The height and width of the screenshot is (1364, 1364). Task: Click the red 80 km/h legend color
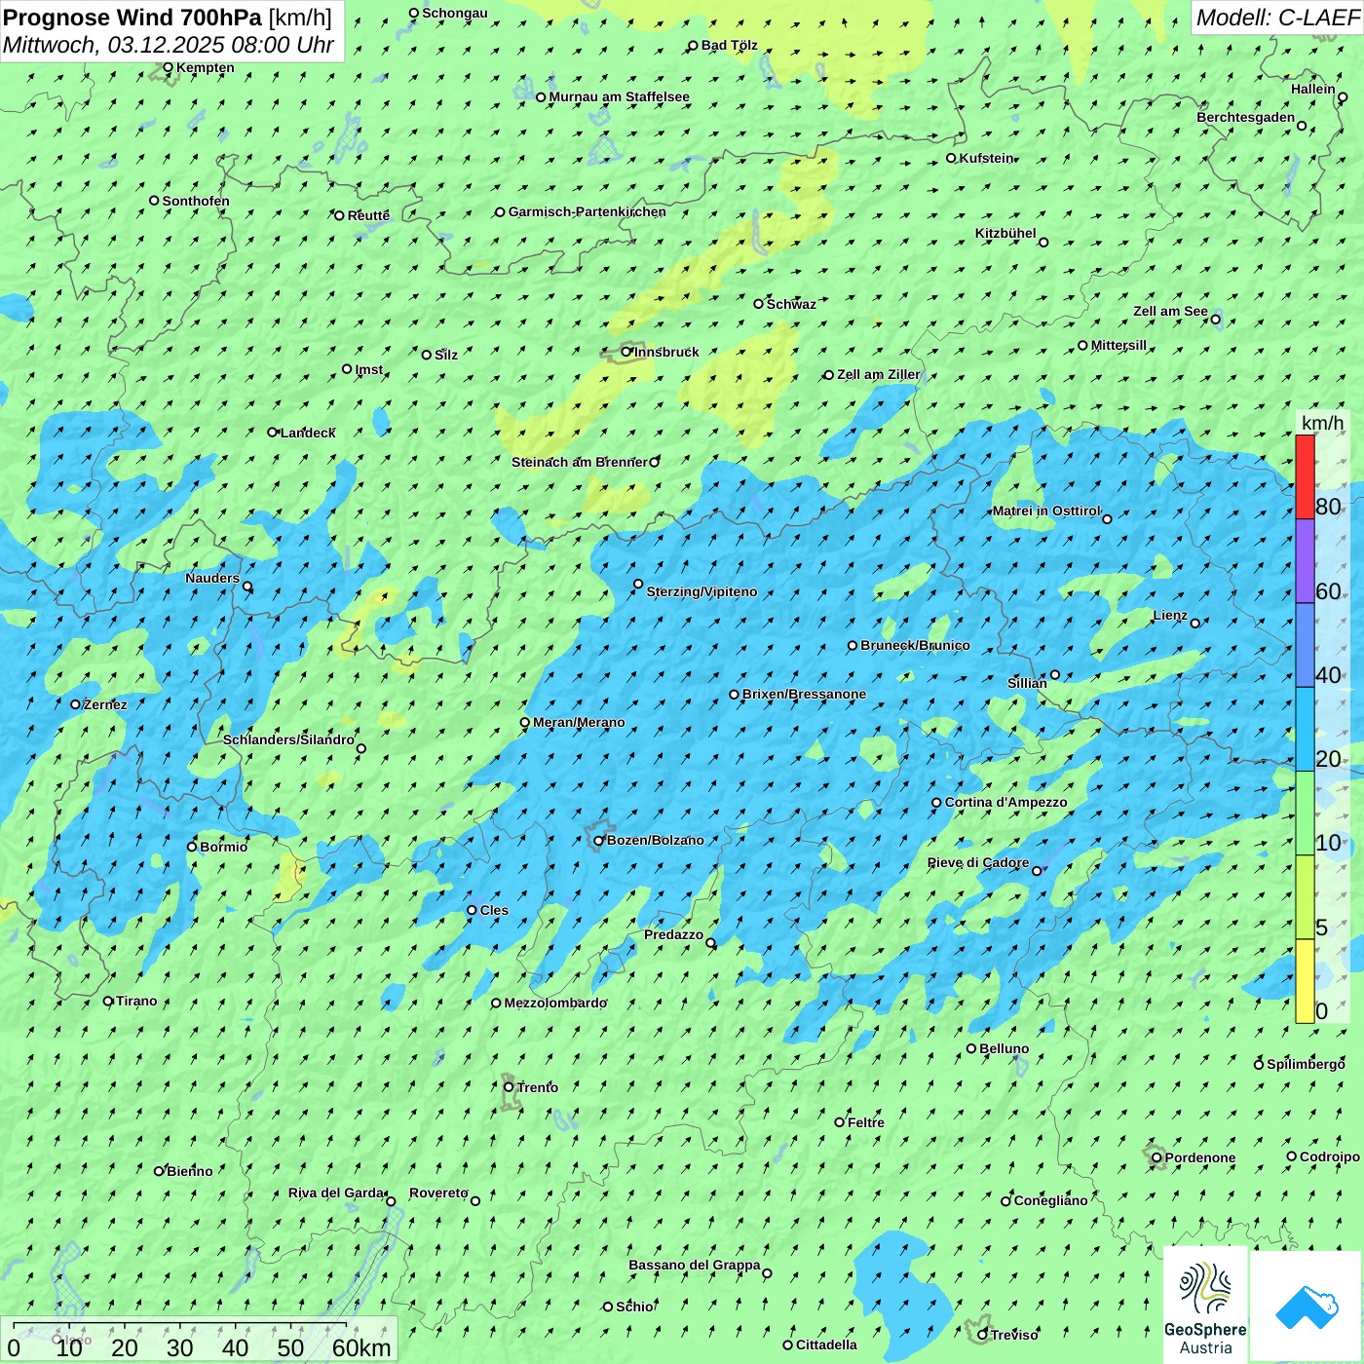pyautogui.click(x=1305, y=476)
